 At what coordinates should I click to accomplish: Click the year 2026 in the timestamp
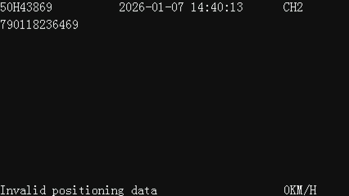pyautogui.click(x=132, y=7)
